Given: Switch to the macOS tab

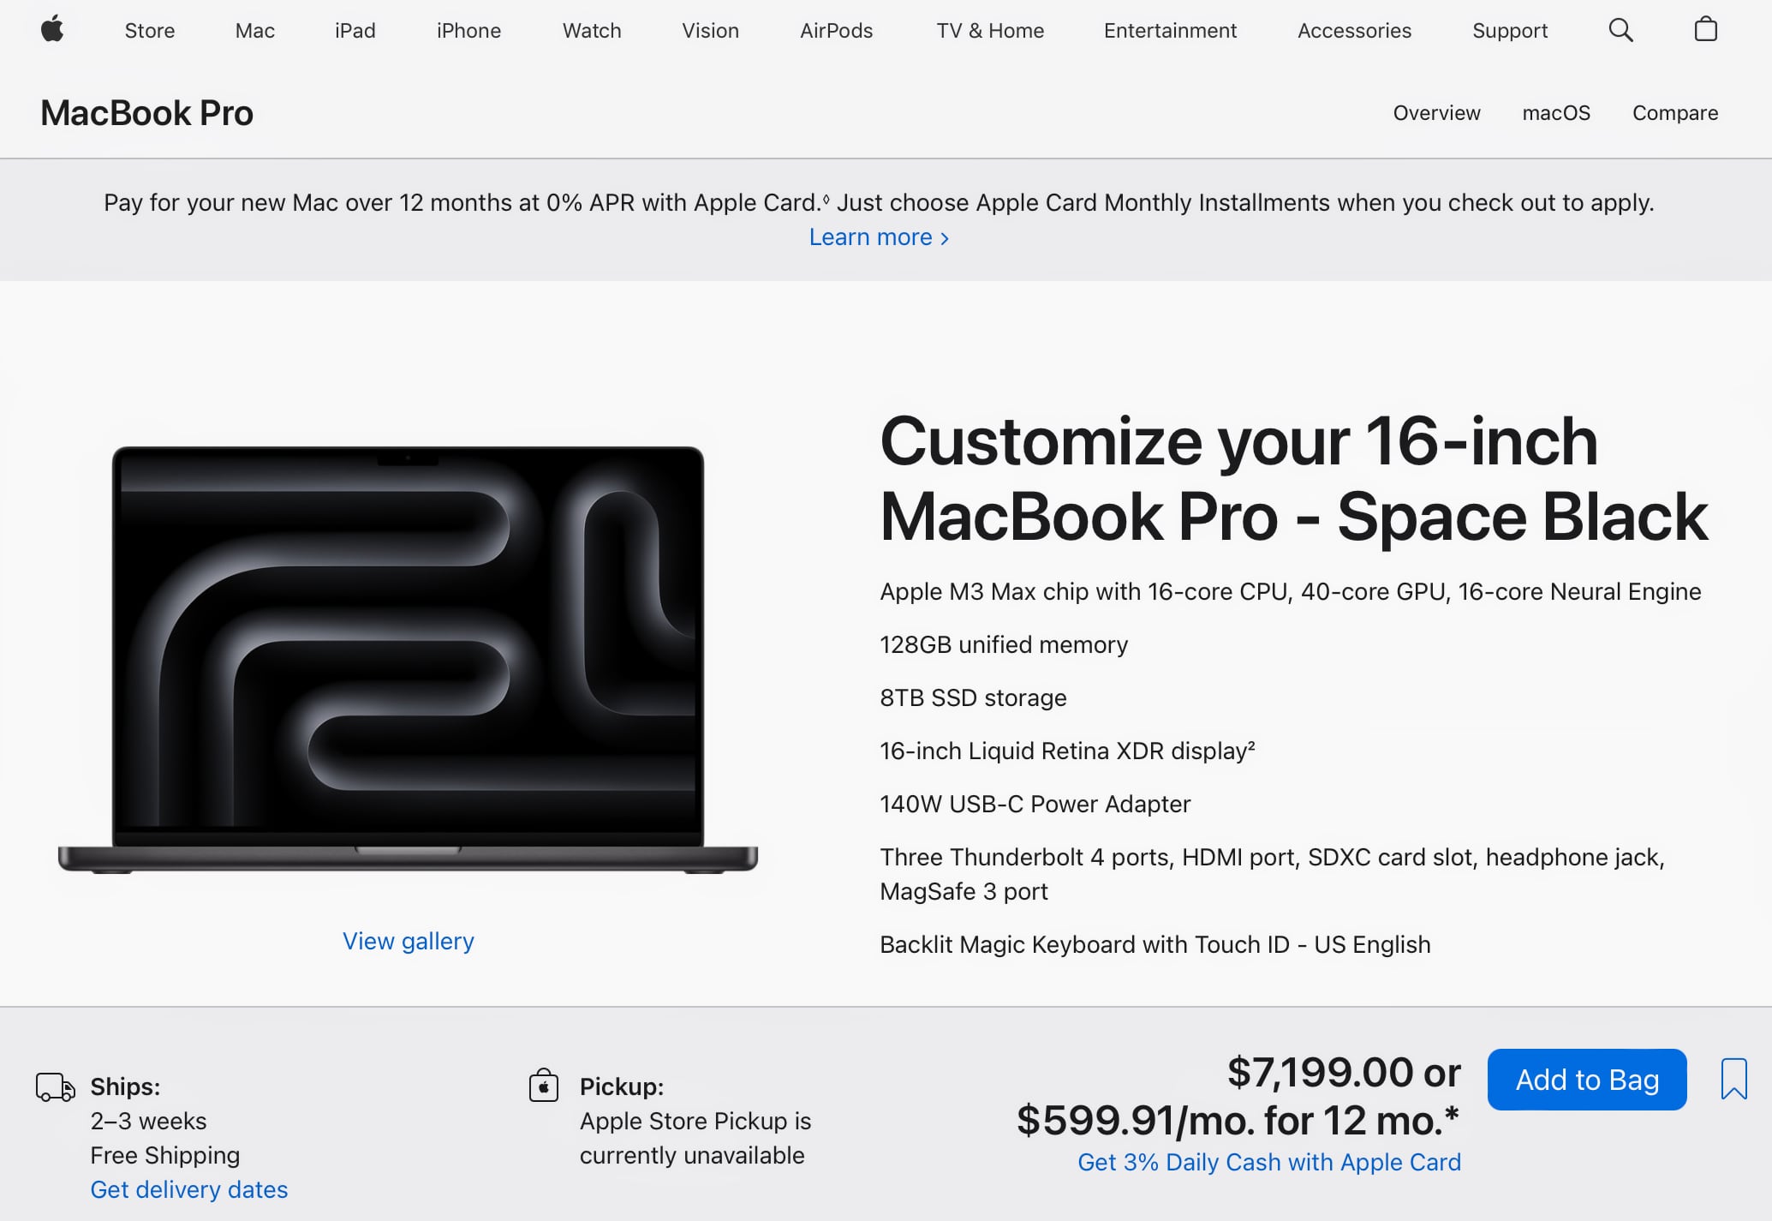Looking at the screenshot, I should pyautogui.click(x=1556, y=112).
